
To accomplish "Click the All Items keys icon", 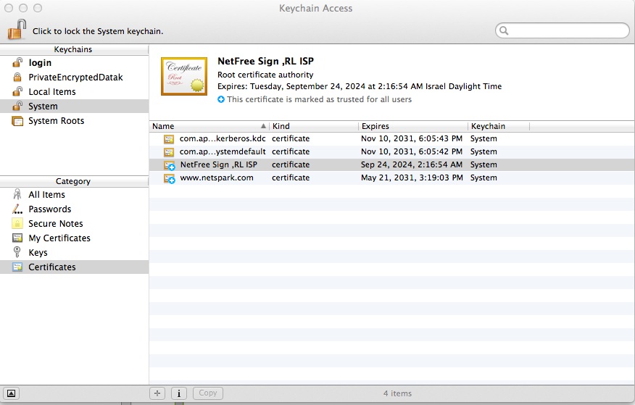I will (17, 195).
